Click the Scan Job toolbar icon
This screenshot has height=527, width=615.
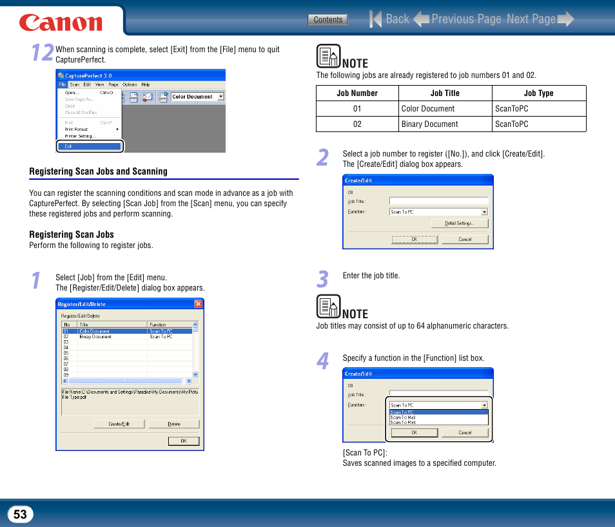click(x=164, y=97)
